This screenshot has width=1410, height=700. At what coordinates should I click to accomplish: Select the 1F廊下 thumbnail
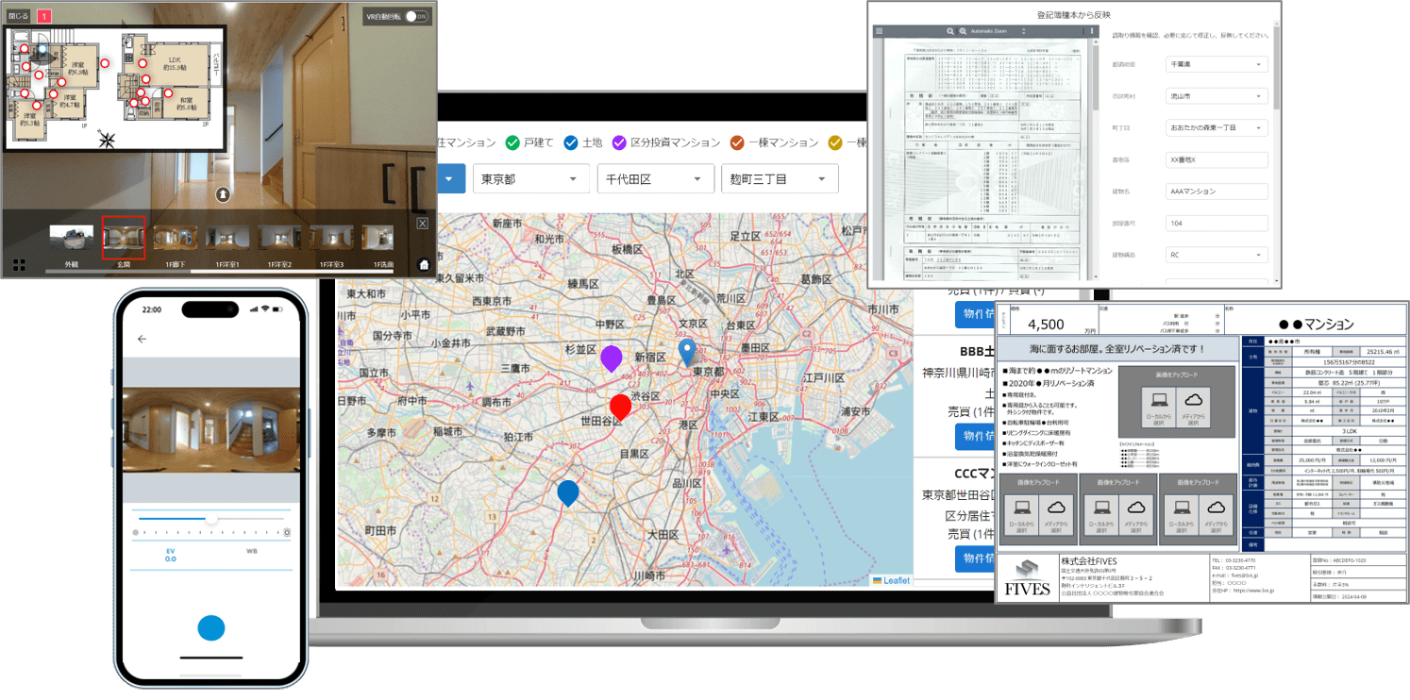click(x=175, y=238)
